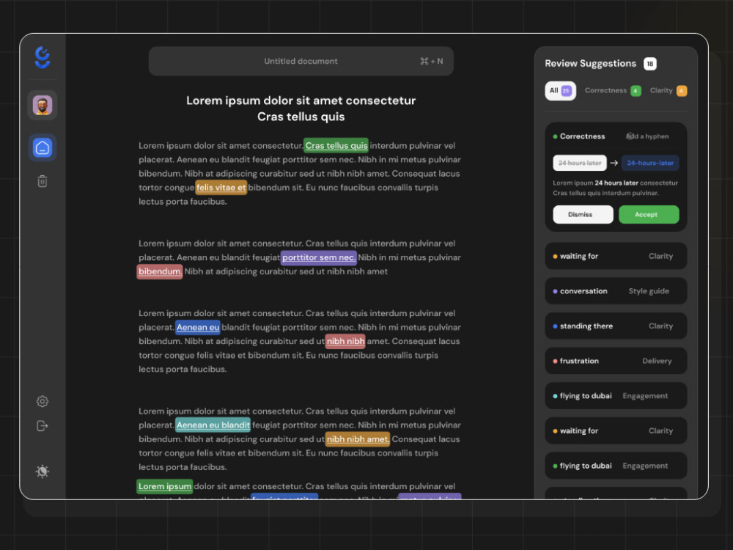This screenshot has width=733, height=550.
Task: Open the Trash bin icon
Action: click(x=43, y=181)
